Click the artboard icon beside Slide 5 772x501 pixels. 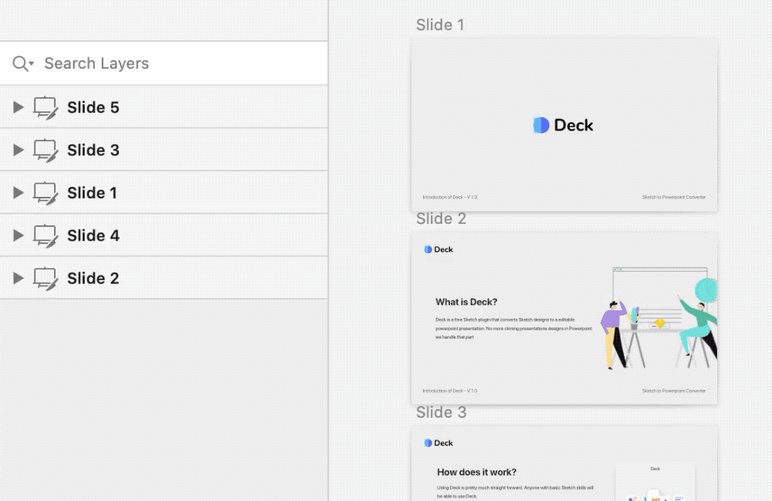(x=46, y=107)
